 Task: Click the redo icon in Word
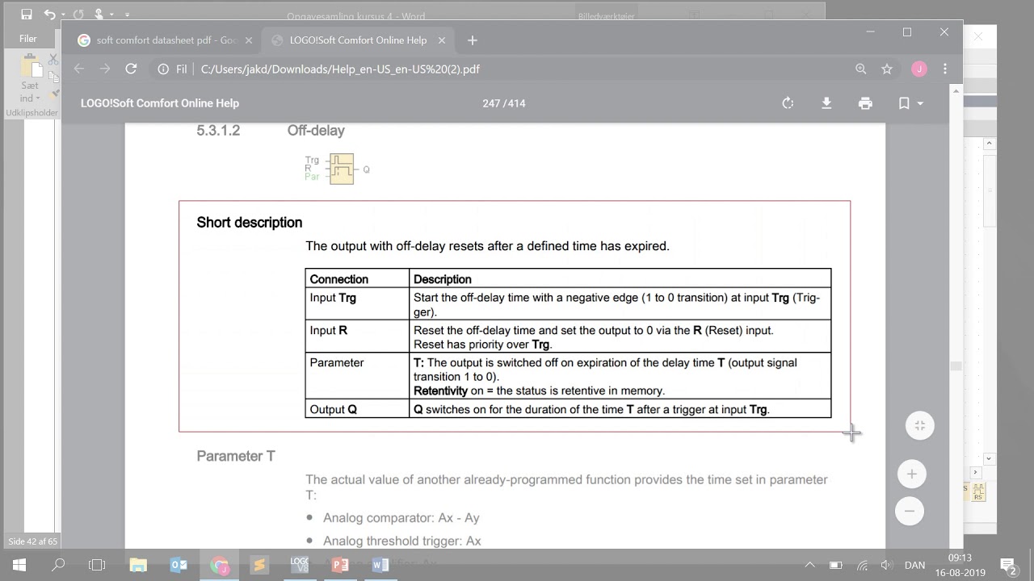[x=78, y=15]
